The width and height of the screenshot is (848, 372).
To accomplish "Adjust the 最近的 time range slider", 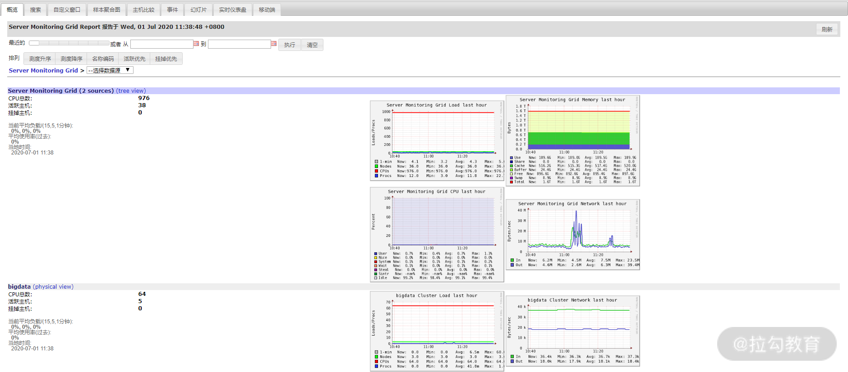I will point(69,43).
